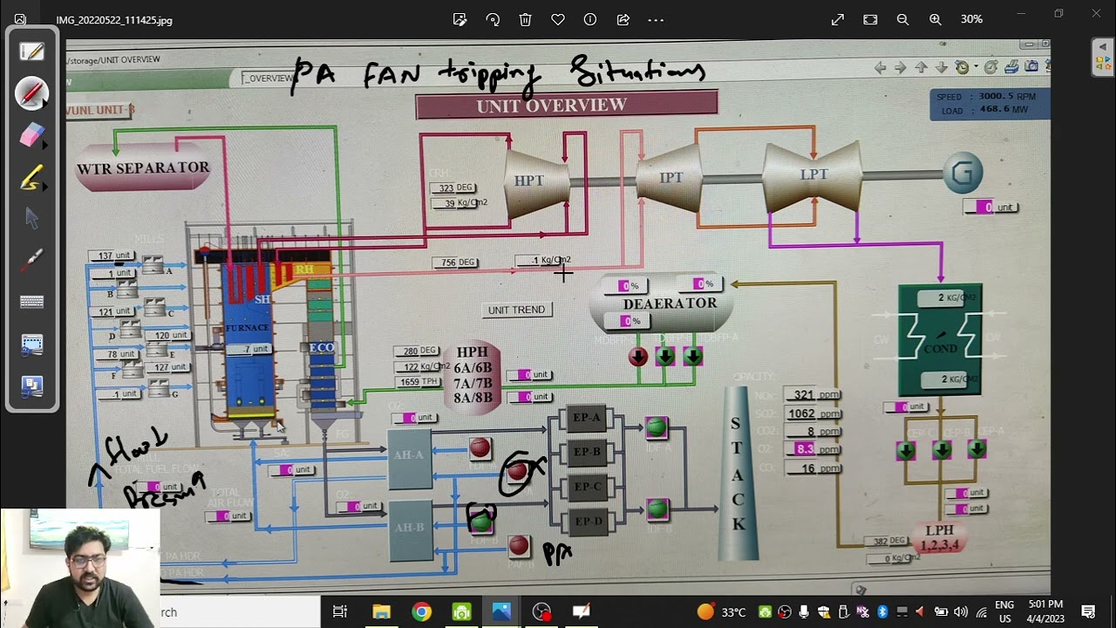The height and width of the screenshot is (628, 1116).
Task: Click the DEAERATOR tank
Action: tap(662, 304)
